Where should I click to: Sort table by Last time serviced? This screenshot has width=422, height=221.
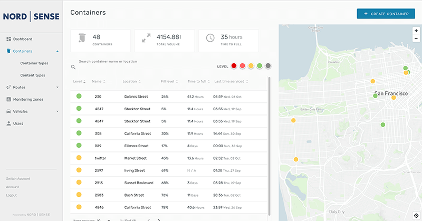[231, 81]
